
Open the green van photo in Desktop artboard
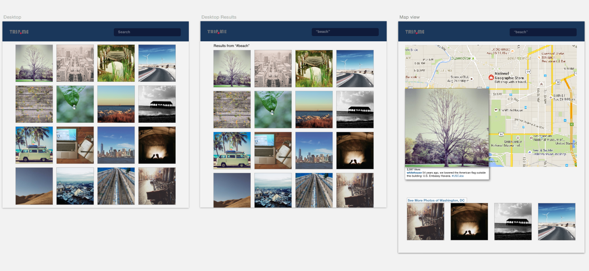point(34,145)
